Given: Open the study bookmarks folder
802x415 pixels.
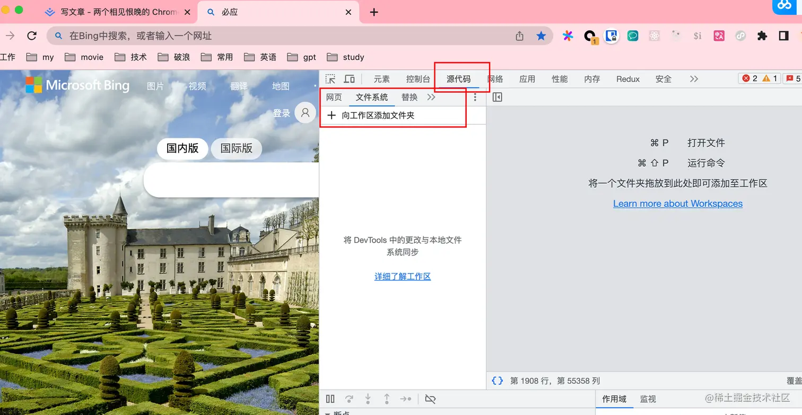Looking at the screenshot, I should [x=345, y=57].
